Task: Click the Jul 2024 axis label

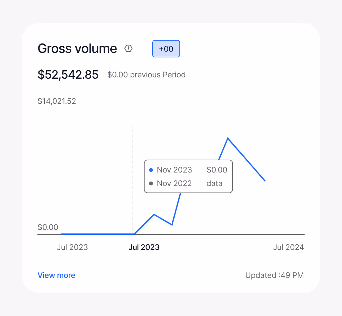Action: coord(288,247)
